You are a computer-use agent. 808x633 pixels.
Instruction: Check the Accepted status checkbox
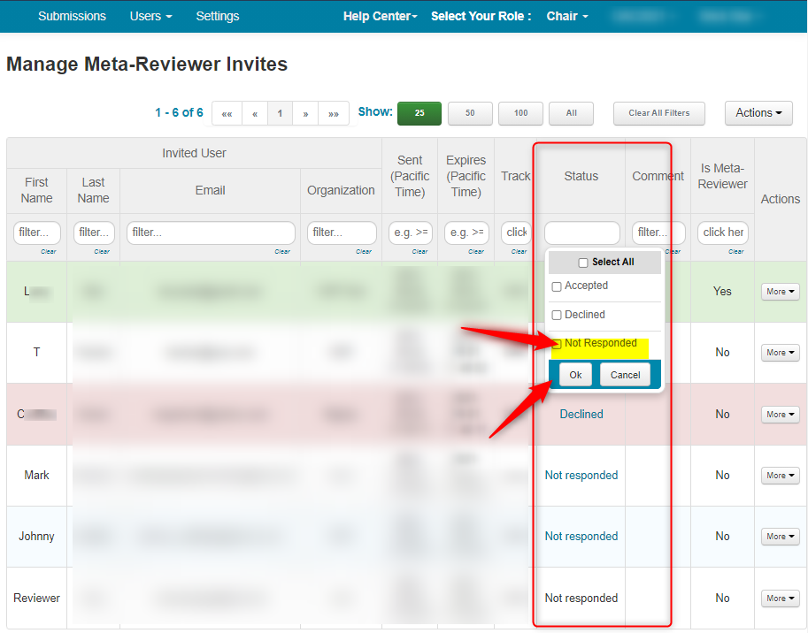557,286
